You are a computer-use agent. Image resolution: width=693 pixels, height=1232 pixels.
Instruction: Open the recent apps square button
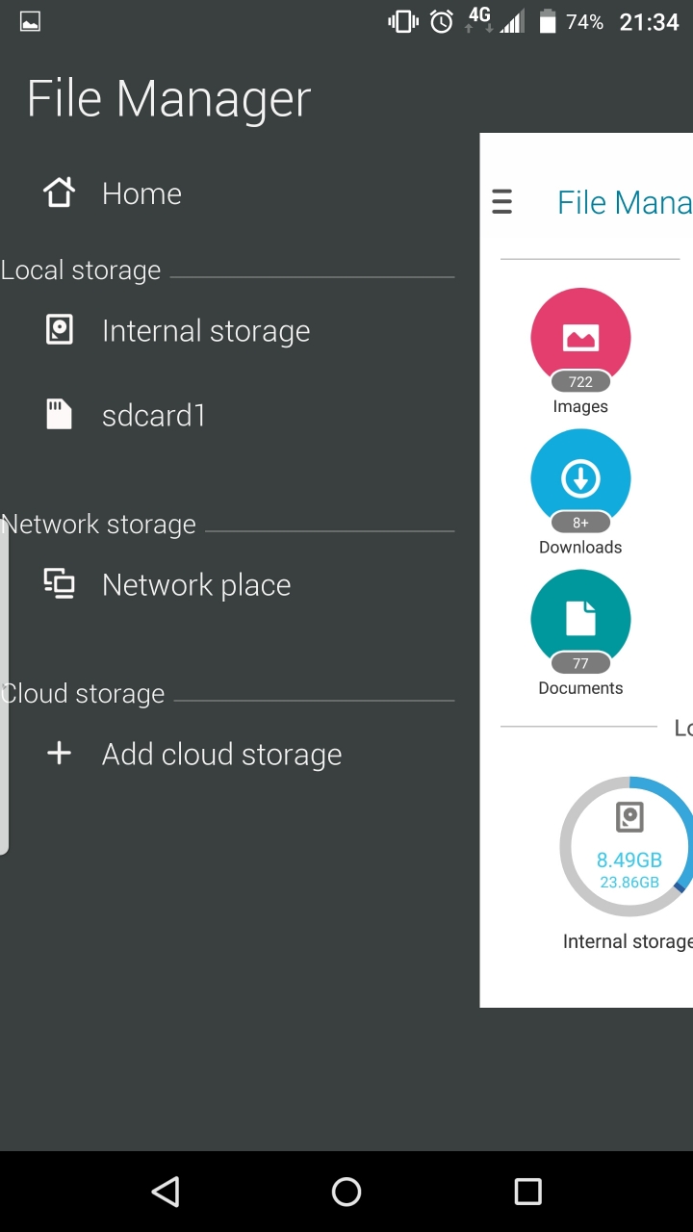(527, 1192)
